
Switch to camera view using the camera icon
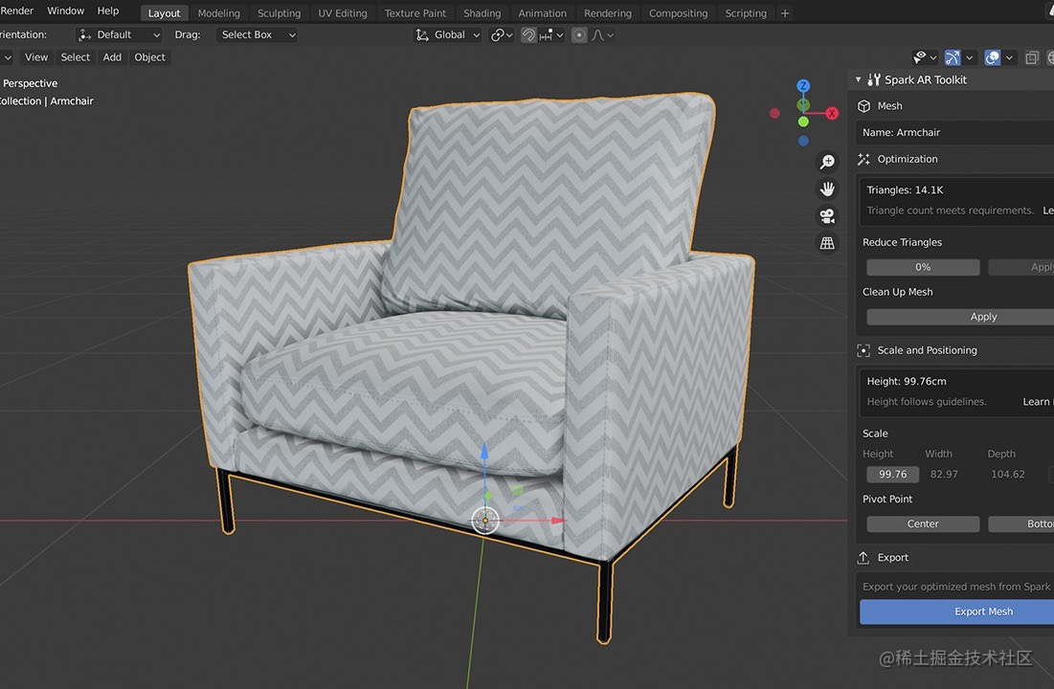[x=826, y=215]
